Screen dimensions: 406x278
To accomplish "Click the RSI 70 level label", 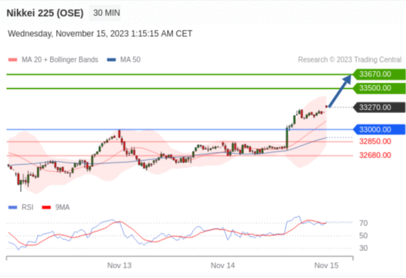I will 363,223.
